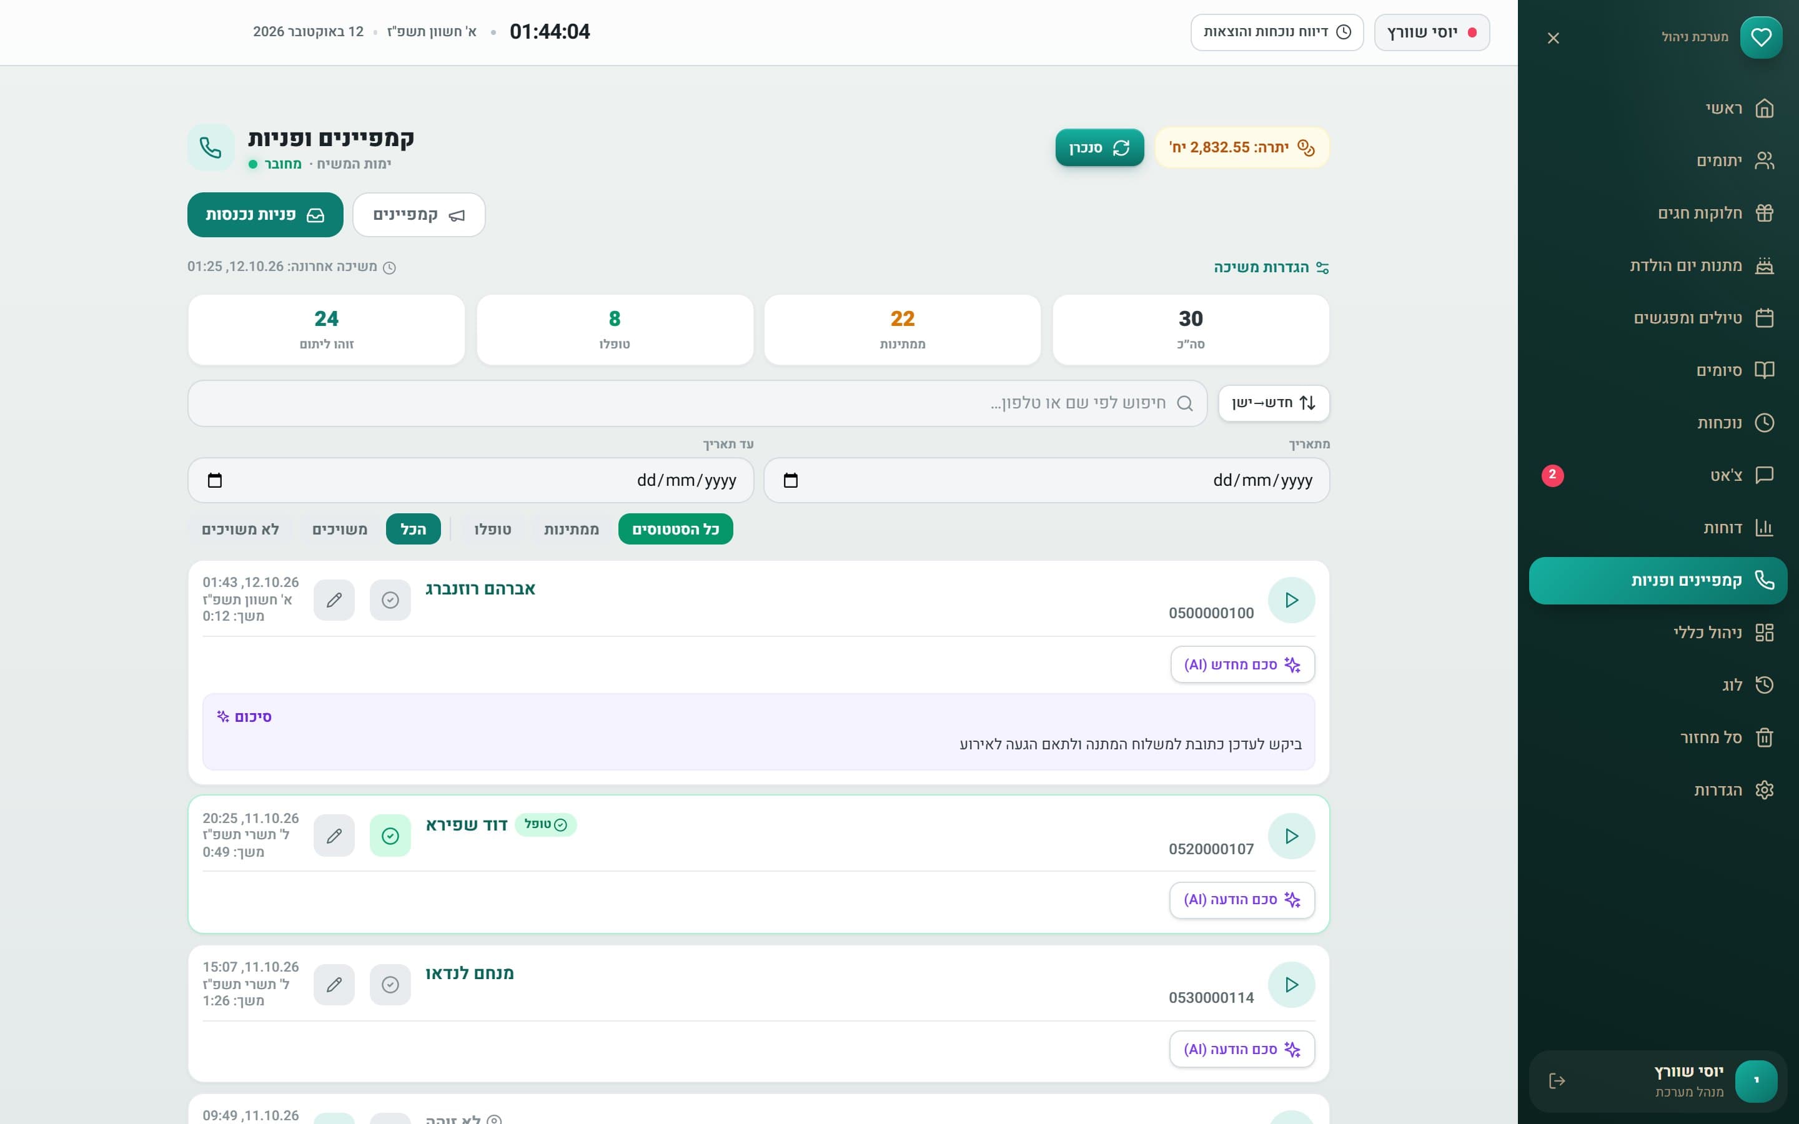Mark אברהם רוזנברג inquiry as handled

390,600
